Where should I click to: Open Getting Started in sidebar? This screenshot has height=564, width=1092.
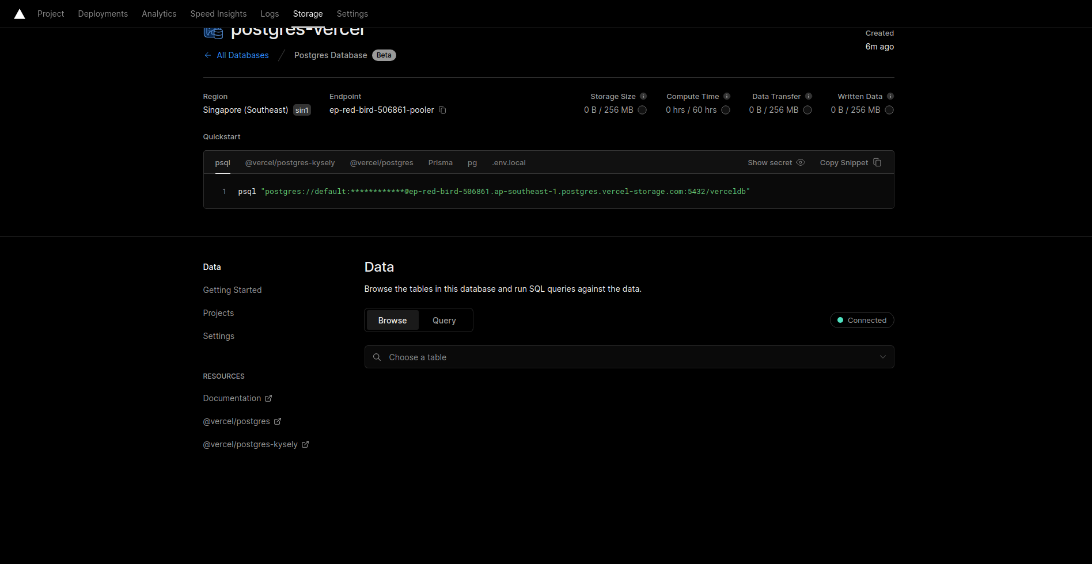(233, 290)
